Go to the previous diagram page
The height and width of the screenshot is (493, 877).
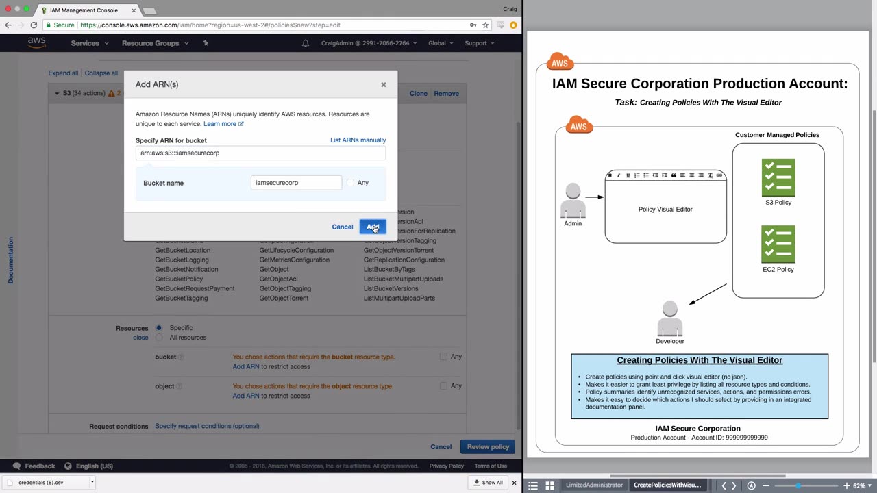[724, 485]
